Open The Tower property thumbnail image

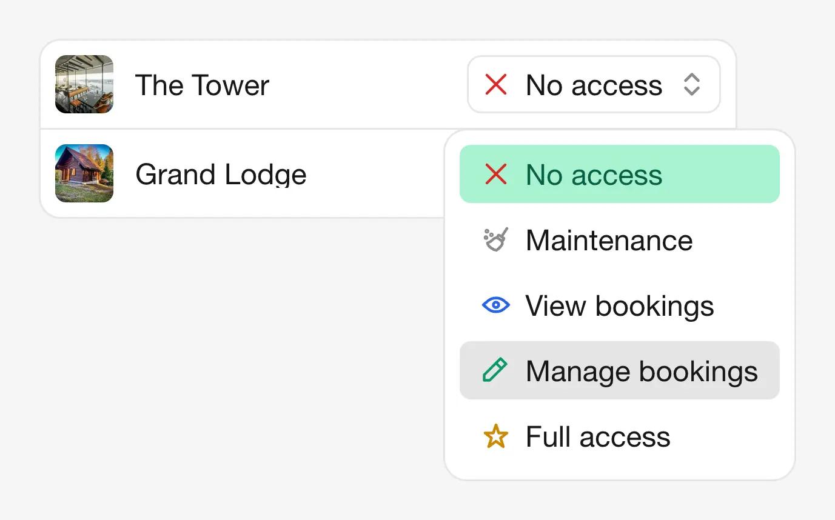(84, 84)
